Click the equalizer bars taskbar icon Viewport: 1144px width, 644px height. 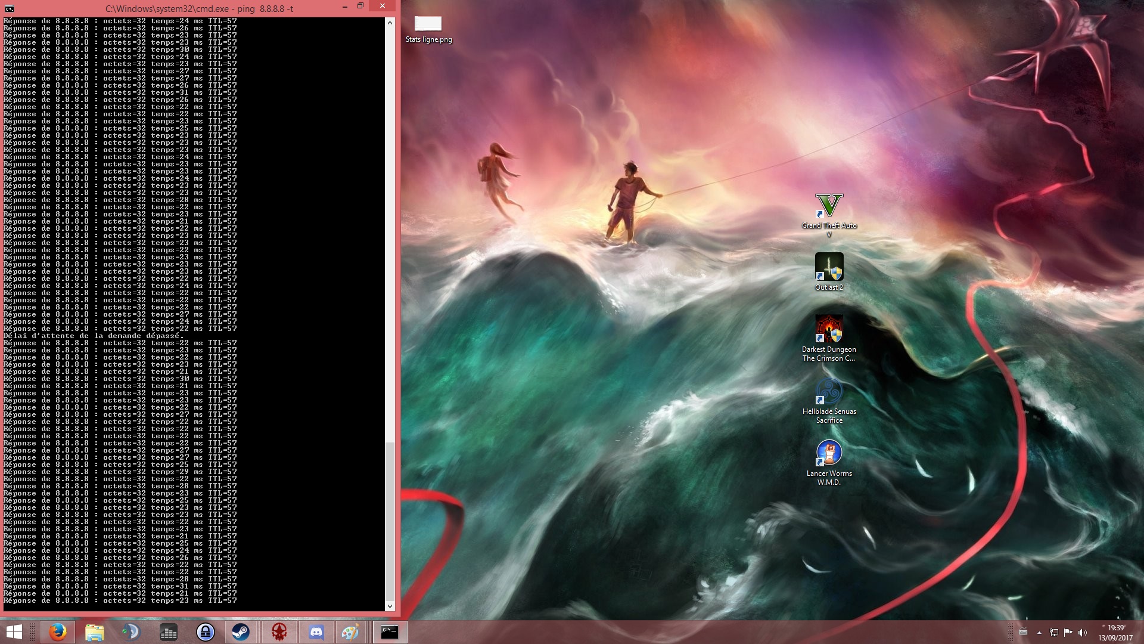169,632
